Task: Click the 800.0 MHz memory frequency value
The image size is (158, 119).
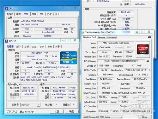Action: (x=126, y=12)
